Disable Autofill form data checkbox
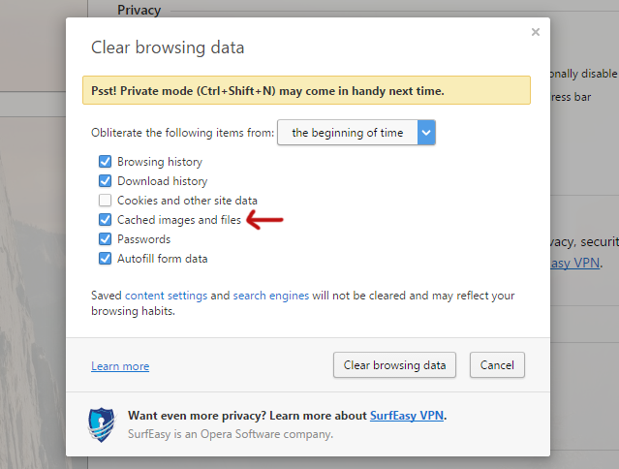 pyautogui.click(x=105, y=259)
